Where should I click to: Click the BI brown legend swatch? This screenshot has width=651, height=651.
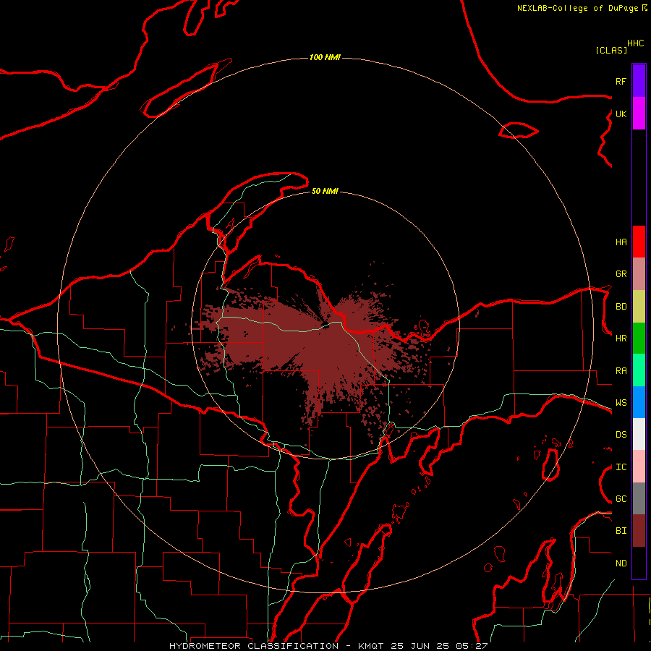[639, 531]
